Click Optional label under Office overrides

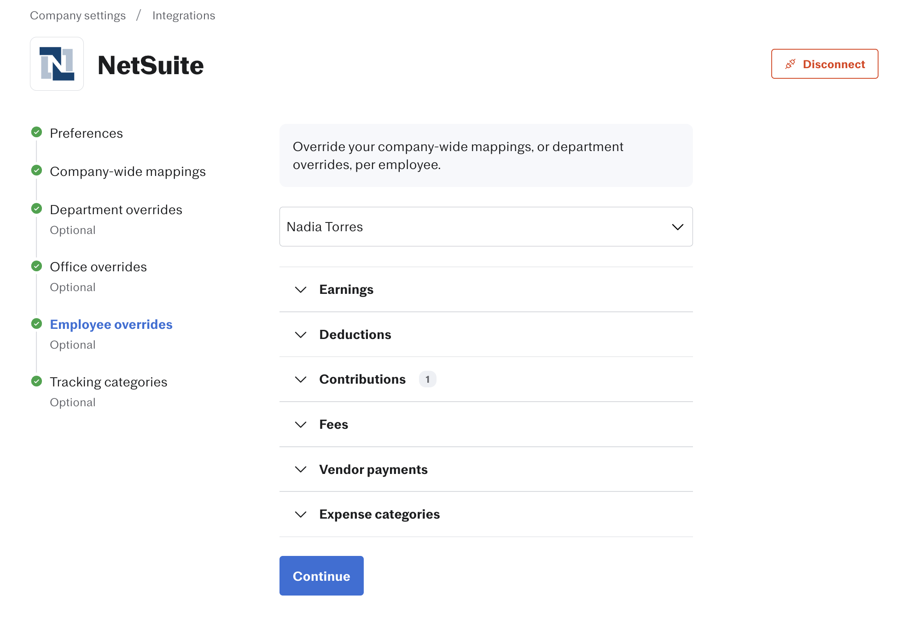tap(73, 287)
